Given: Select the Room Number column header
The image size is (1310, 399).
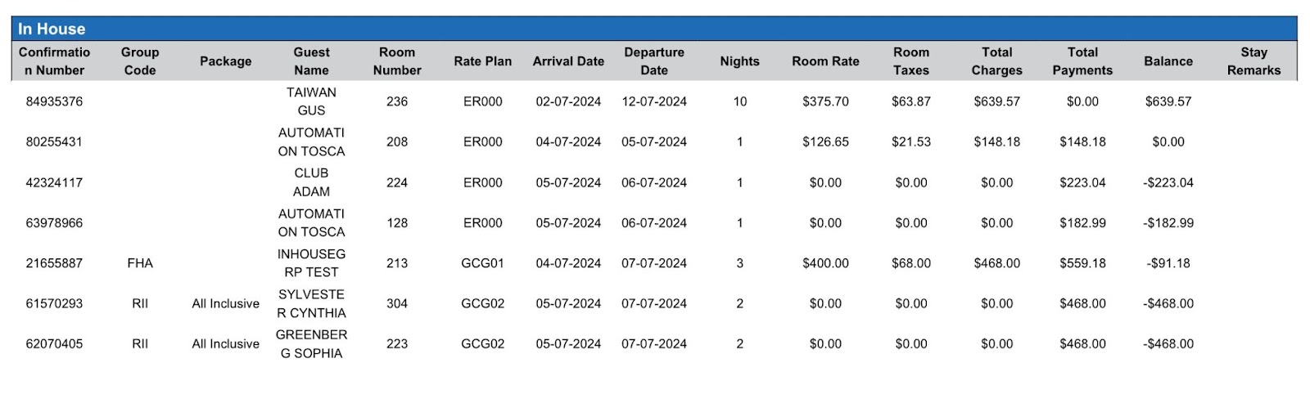Looking at the screenshot, I should coord(397,61).
